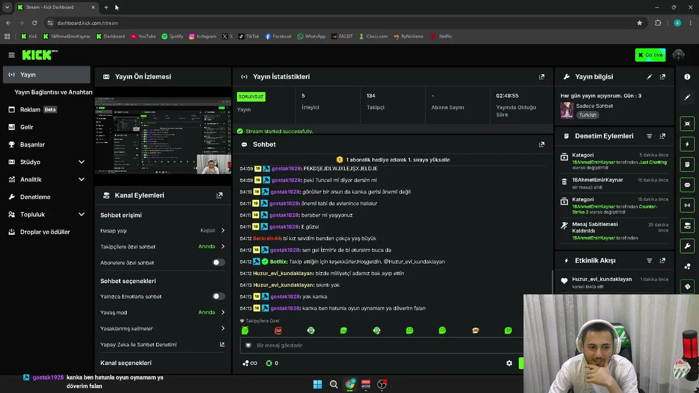Image resolution: width=699 pixels, height=393 pixels.
Task: Toggle Abonelere özel sohbet switch
Action: pos(218,263)
